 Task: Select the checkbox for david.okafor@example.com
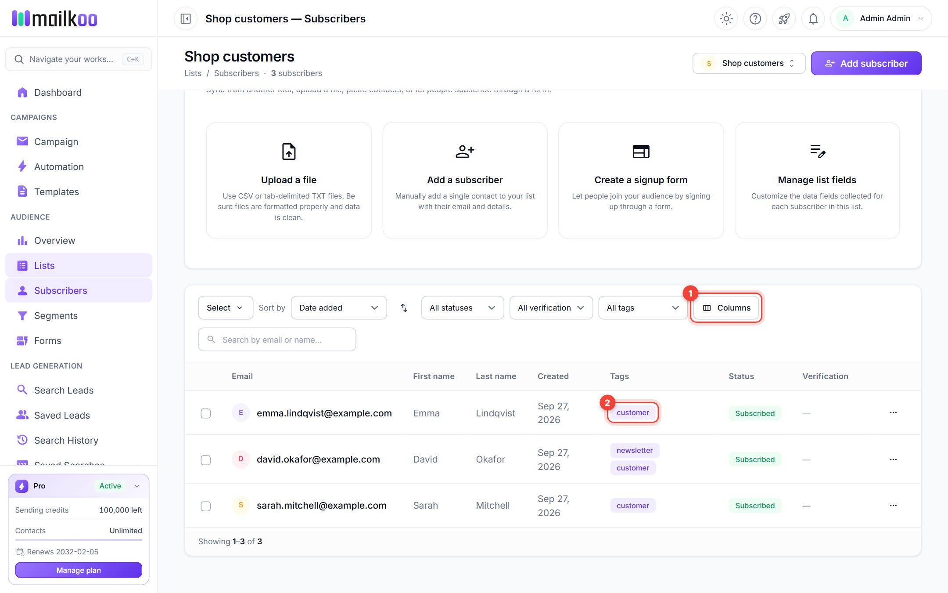[x=205, y=460]
